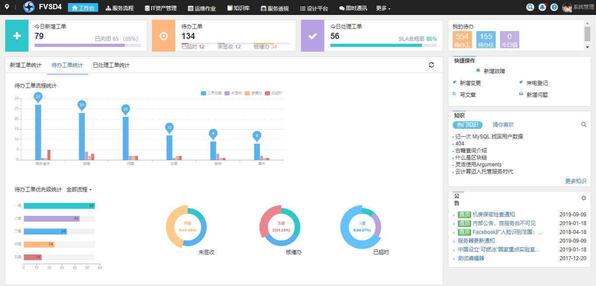This screenshot has height=286, width=596.
Task: Open the 全部流程 dropdown filter
Action: click(79, 190)
